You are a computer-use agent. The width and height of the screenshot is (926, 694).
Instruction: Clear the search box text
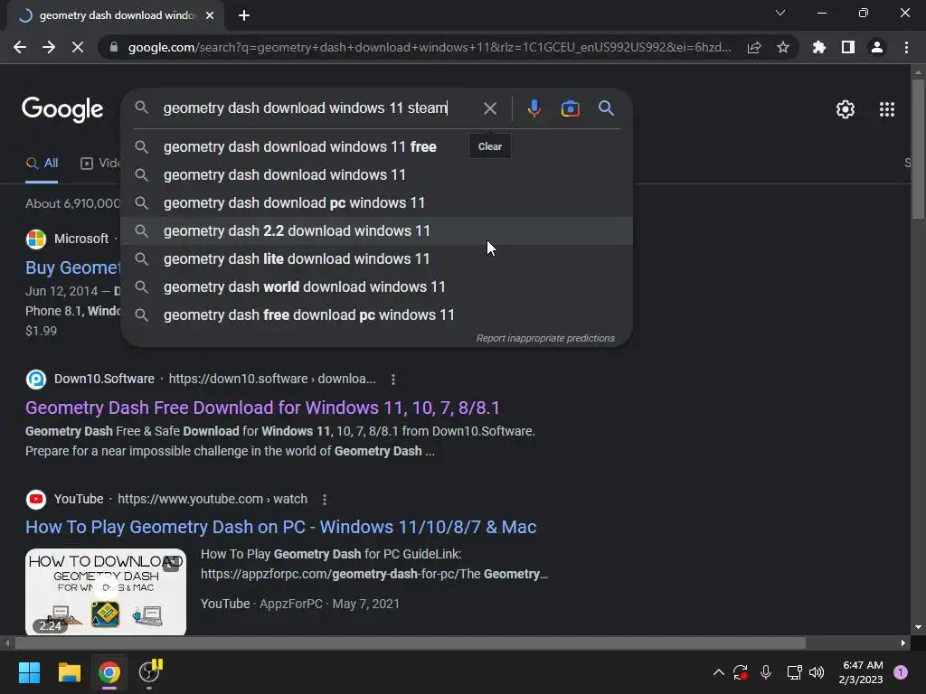(x=490, y=108)
